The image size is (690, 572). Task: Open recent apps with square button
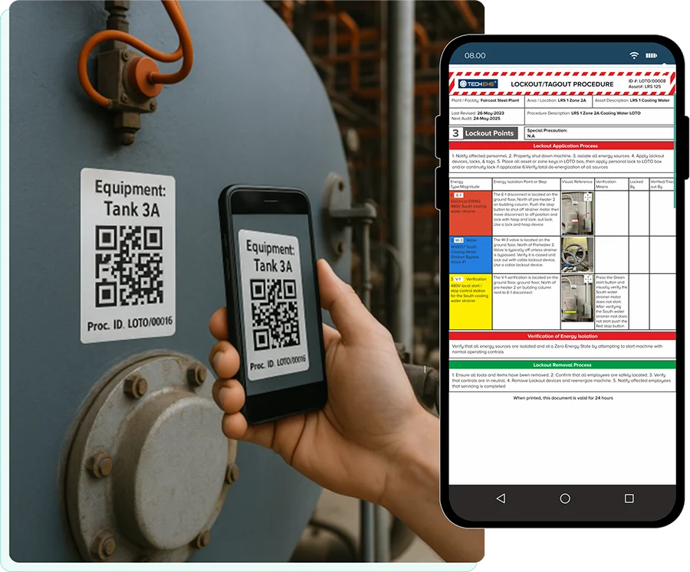(629, 498)
